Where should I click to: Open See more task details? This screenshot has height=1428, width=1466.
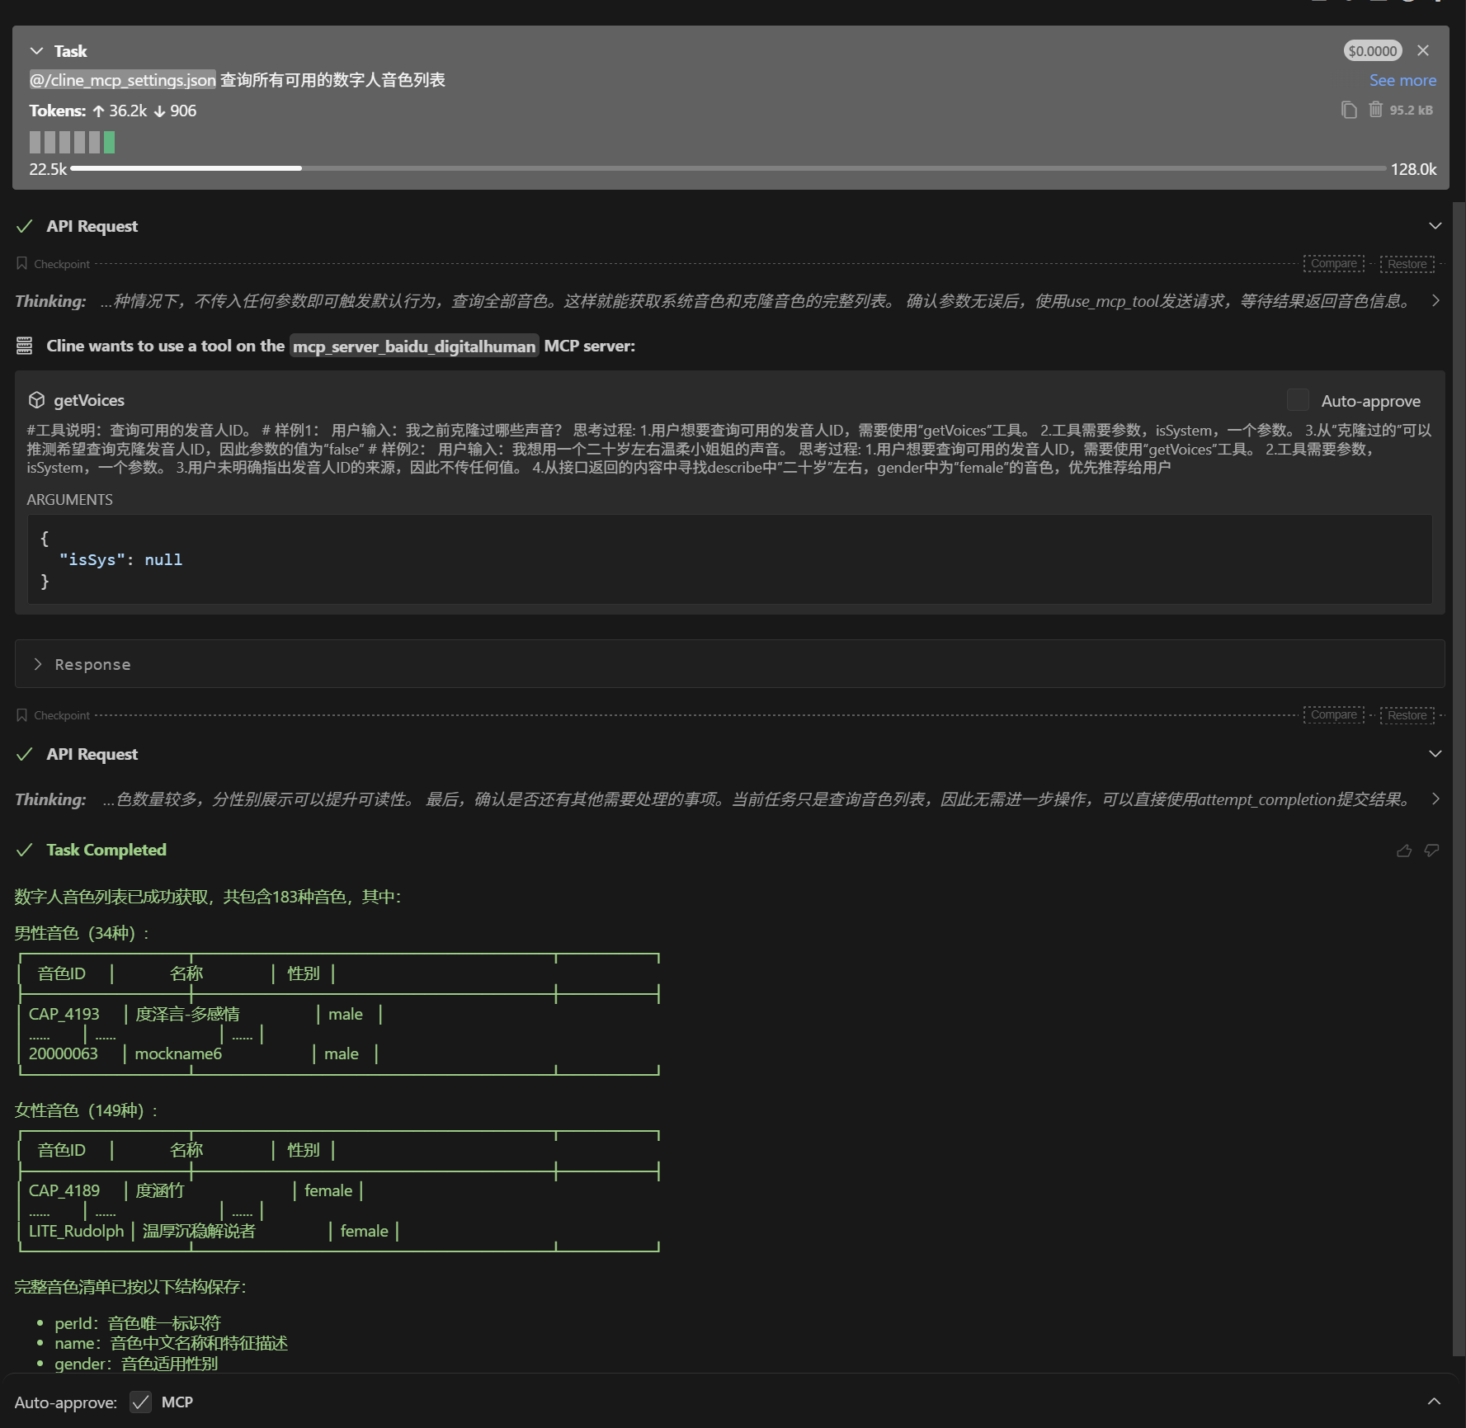coord(1402,80)
